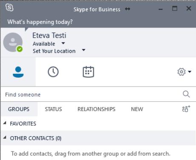Click the Skype logo in title bar
Screen dimensions: 196x160
pyautogui.click(x=9, y=8)
